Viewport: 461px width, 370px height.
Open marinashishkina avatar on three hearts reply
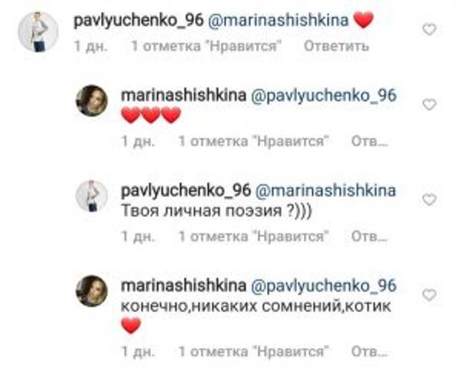point(91,101)
